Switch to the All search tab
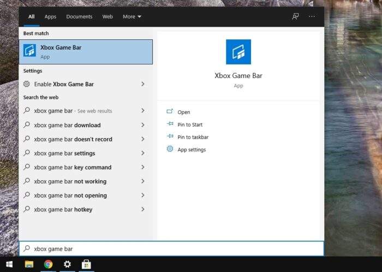 pyautogui.click(x=32, y=16)
